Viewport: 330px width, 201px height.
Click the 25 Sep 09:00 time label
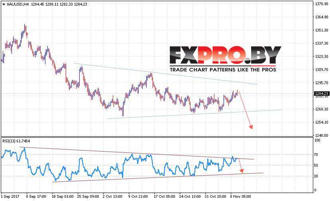(x=88, y=197)
